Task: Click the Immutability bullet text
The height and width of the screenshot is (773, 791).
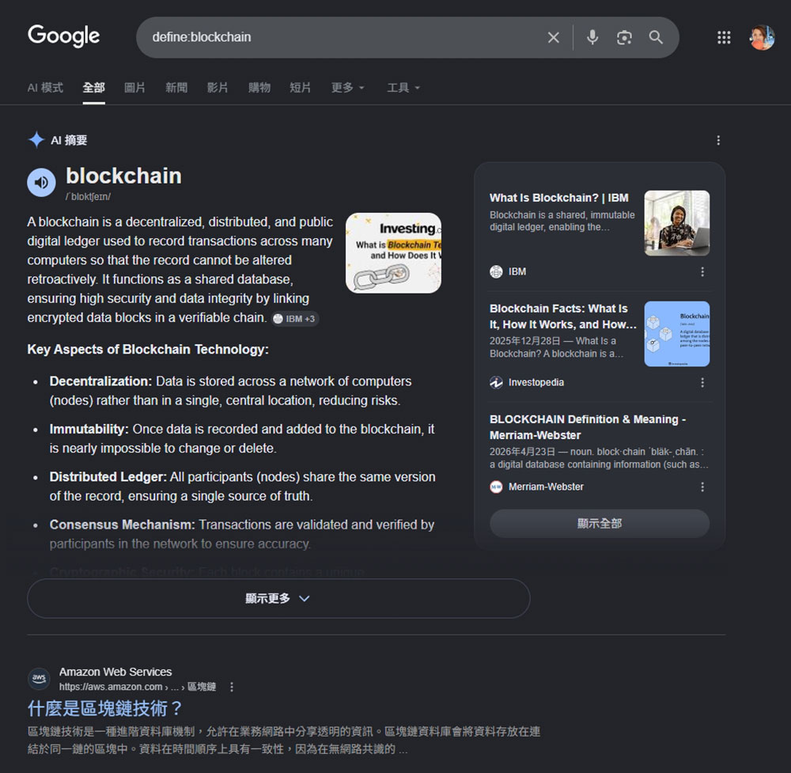Action: [242, 438]
